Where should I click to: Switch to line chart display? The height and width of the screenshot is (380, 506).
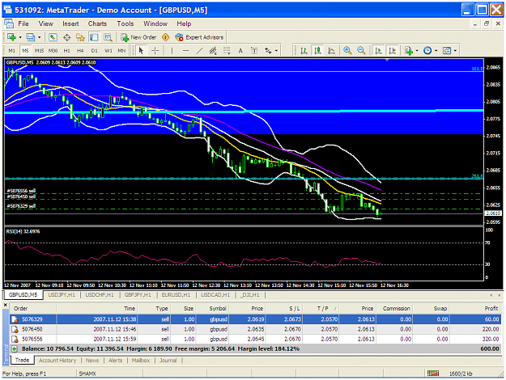coord(331,51)
